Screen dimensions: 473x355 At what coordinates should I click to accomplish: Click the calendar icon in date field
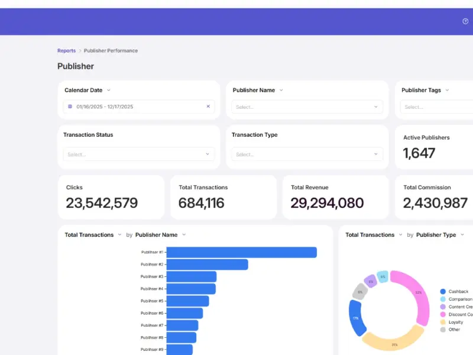(x=70, y=106)
